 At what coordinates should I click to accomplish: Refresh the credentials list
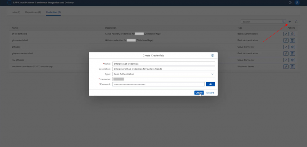coord(296,22)
